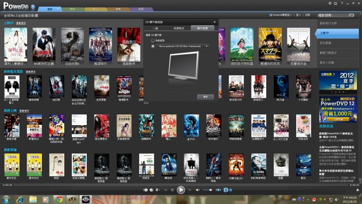Open the Starry Night painting poster
This screenshot has width=362, height=204.
(303, 165)
